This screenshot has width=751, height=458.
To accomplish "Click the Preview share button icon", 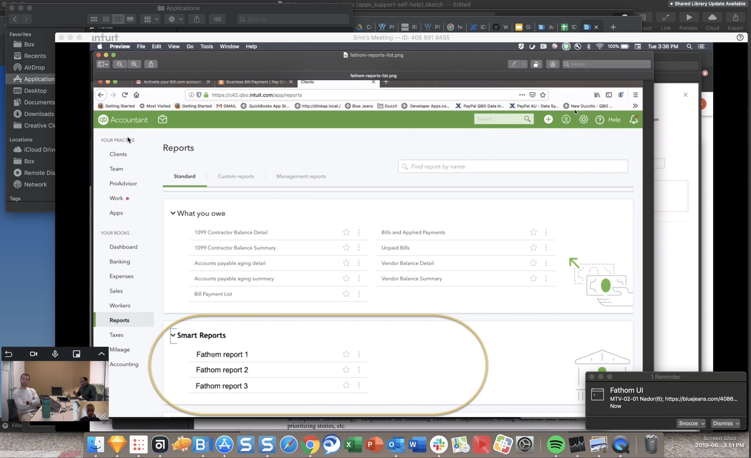I will (x=151, y=64).
